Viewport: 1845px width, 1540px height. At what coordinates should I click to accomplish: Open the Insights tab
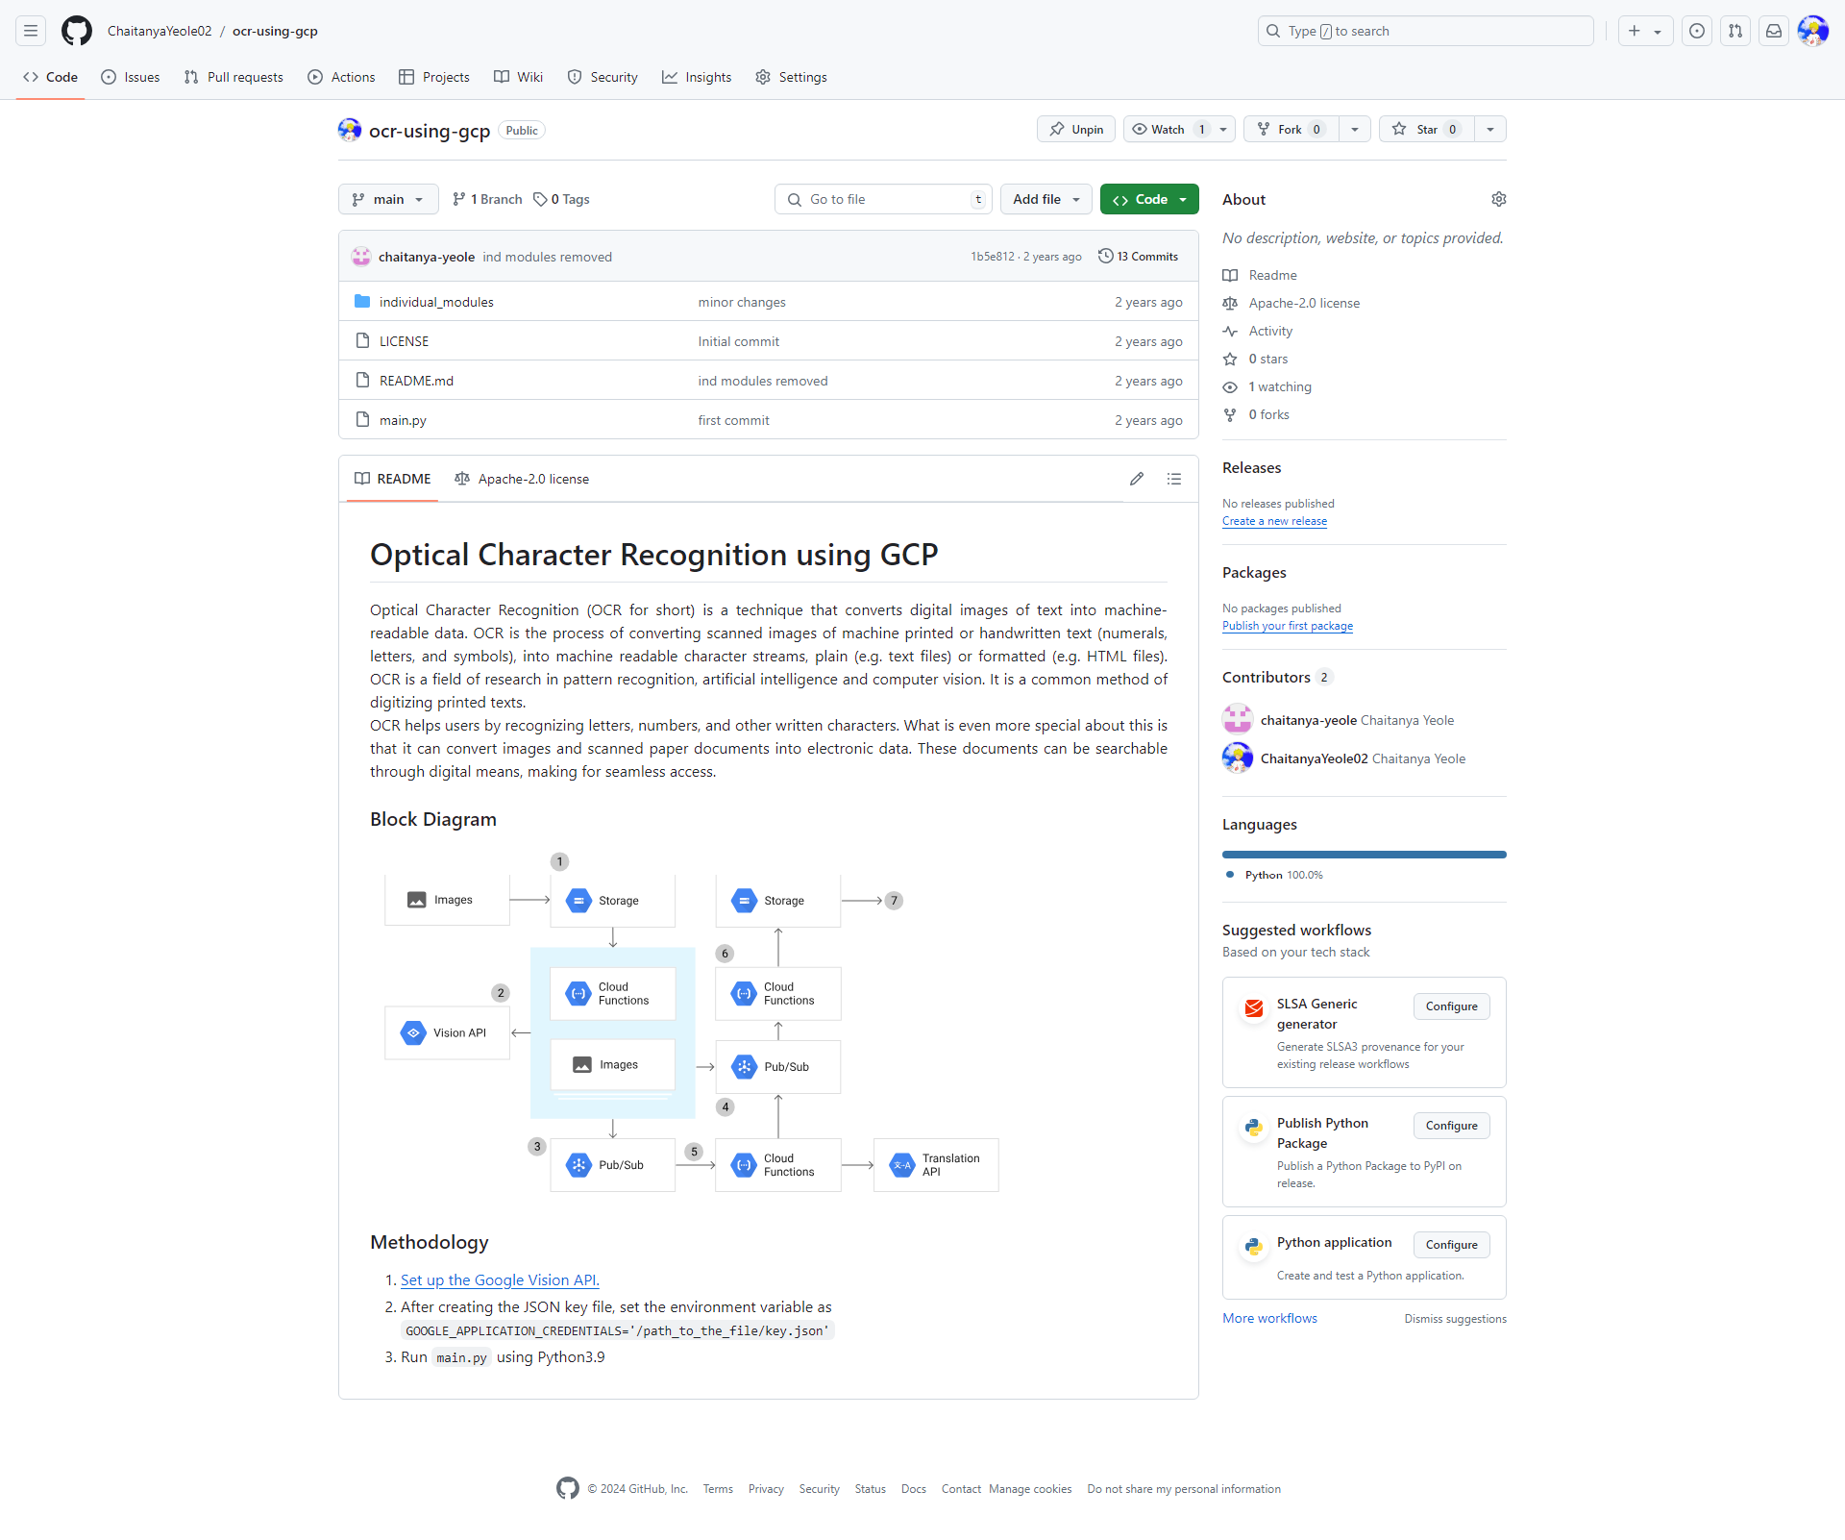(697, 77)
